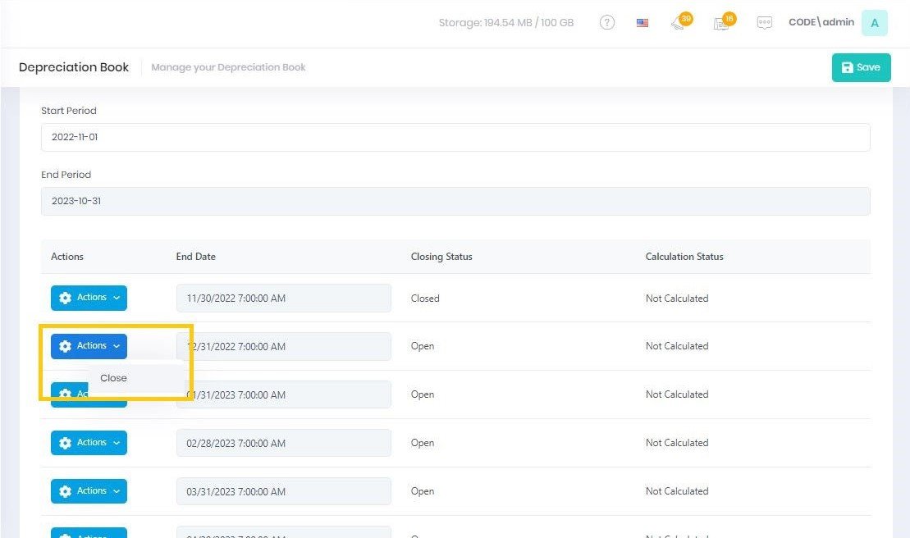This screenshot has width=910, height=538.
Task: Expand Actions dropdown for the 02/28/2023 row
Action: (89, 443)
